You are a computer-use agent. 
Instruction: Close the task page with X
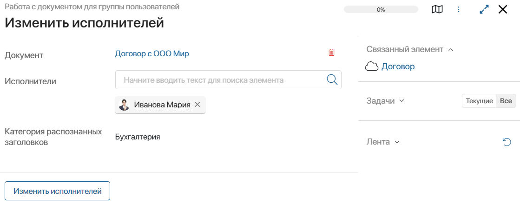tap(503, 10)
